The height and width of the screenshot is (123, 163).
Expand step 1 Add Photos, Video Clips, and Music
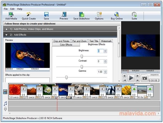coord(60,29)
